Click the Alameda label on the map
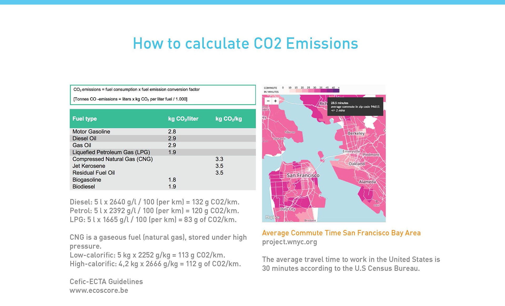This screenshot has height=306, width=505. point(367,182)
